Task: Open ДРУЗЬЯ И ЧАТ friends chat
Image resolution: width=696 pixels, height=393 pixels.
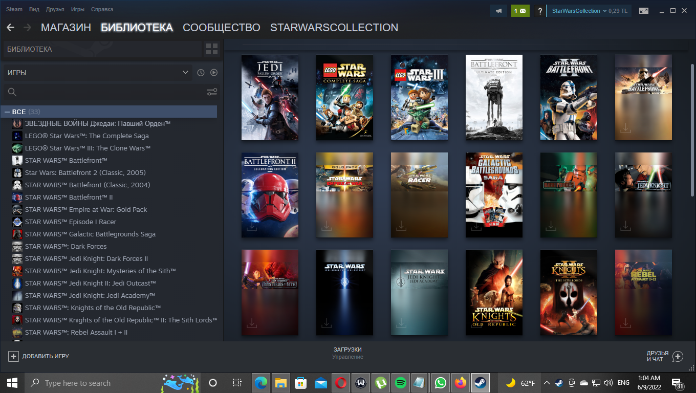Action: tap(658, 356)
